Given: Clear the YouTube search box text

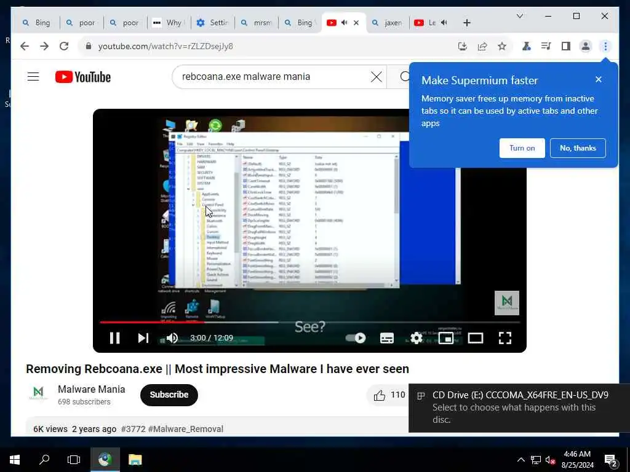Looking at the screenshot, I should (x=376, y=77).
